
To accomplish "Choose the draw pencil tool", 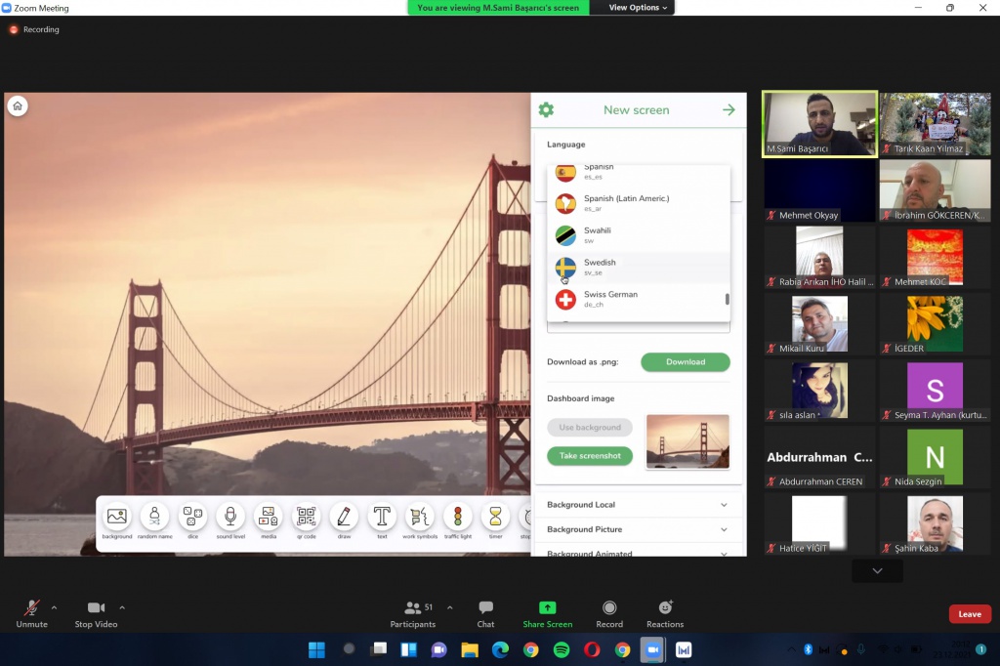I will (344, 517).
